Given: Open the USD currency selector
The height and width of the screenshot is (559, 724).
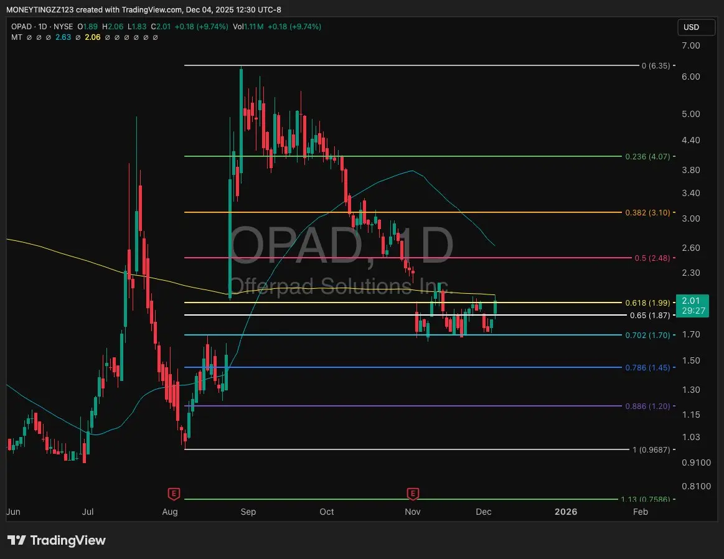Looking at the screenshot, I should (x=696, y=27).
